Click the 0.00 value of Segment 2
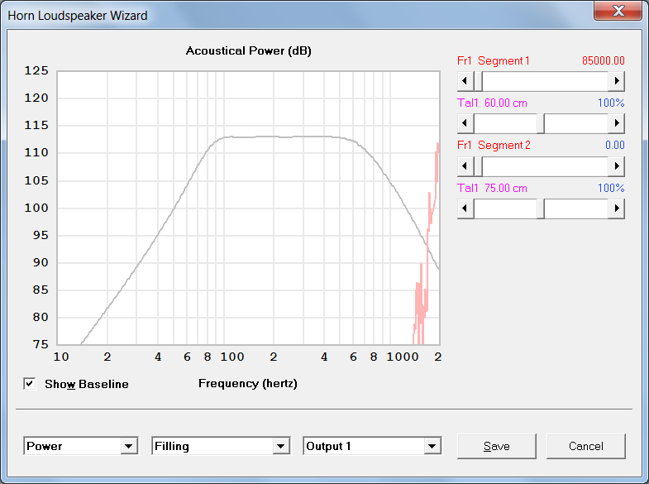The width and height of the screenshot is (649, 484). point(614,146)
